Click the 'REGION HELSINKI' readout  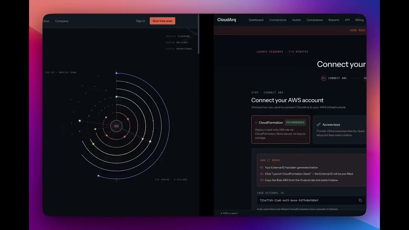(177, 42)
